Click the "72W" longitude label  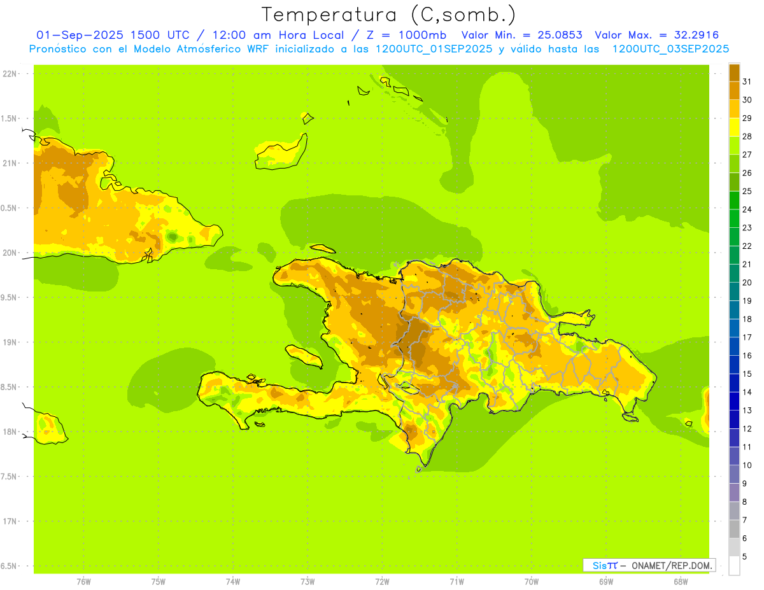[x=382, y=582]
